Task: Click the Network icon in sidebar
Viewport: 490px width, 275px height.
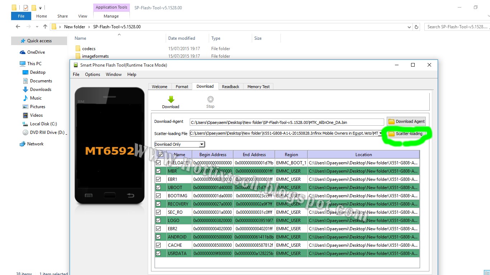Action: 23,144
